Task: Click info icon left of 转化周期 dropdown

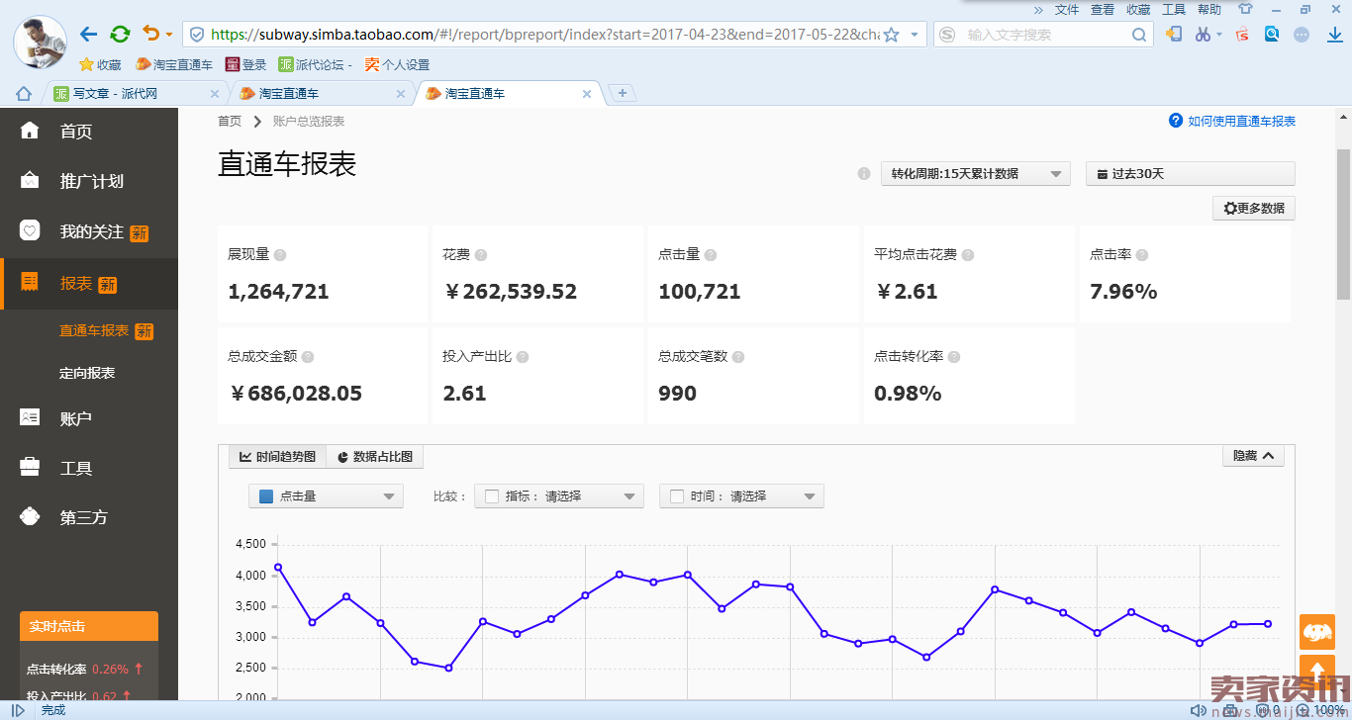Action: click(864, 174)
